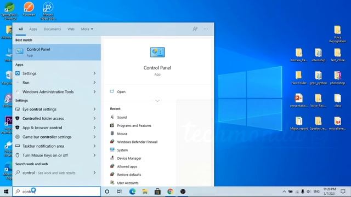The image size is (351, 197).
Task: Switch to the Documents search tab
Action: (52, 29)
